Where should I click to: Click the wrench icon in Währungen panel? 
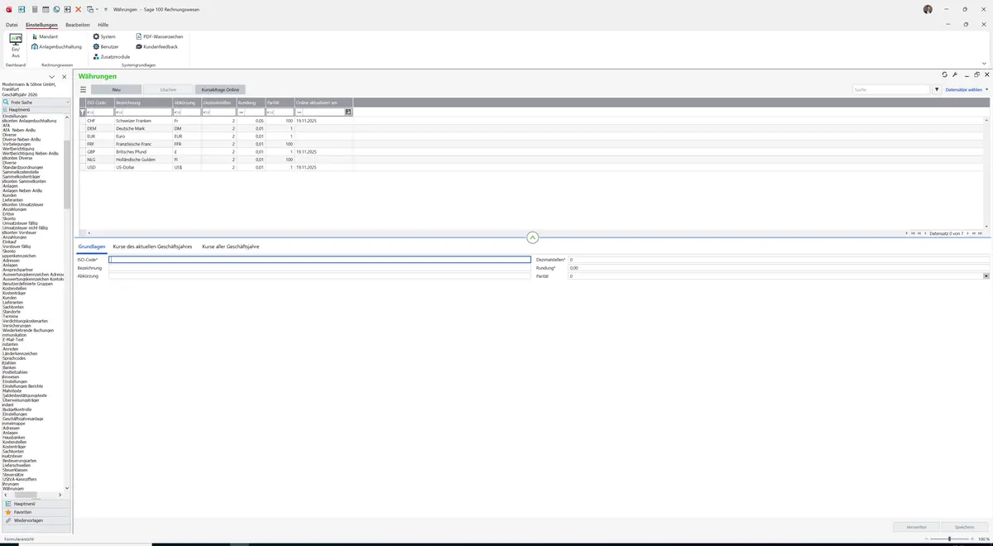(955, 75)
